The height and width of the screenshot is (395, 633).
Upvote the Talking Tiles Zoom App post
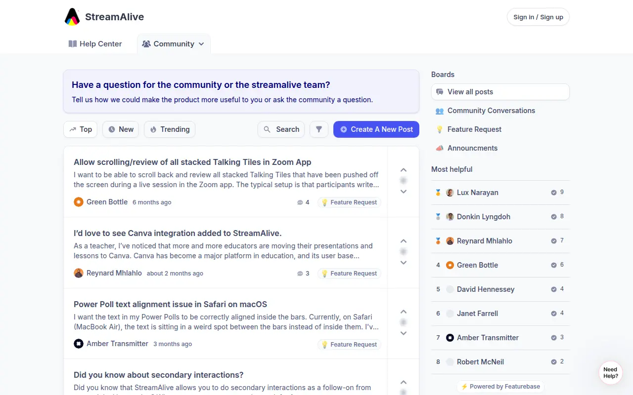tap(404, 170)
